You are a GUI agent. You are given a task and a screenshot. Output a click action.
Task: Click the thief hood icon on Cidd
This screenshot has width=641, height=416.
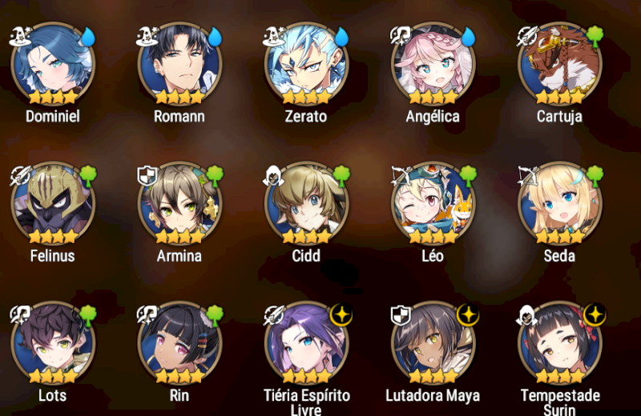point(273,176)
